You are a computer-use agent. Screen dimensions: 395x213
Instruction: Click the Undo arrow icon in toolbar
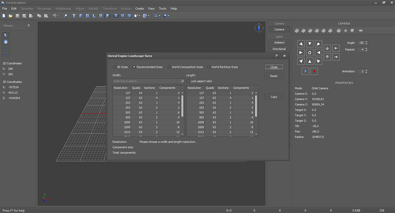coord(54,16)
